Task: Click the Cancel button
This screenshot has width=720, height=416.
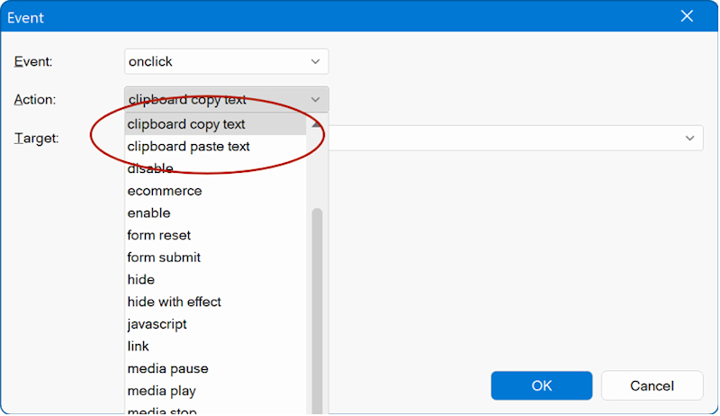Action: click(652, 385)
